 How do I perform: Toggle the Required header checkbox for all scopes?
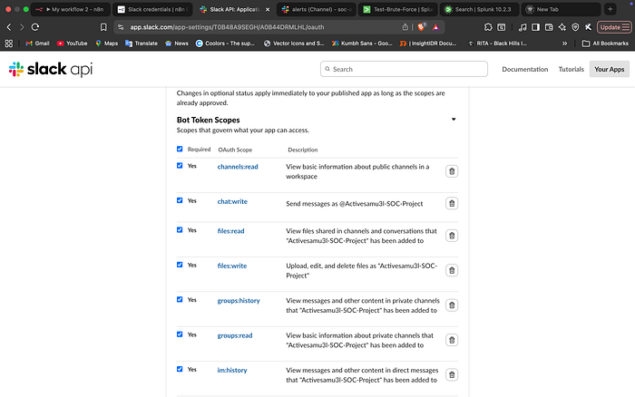tap(180, 149)
